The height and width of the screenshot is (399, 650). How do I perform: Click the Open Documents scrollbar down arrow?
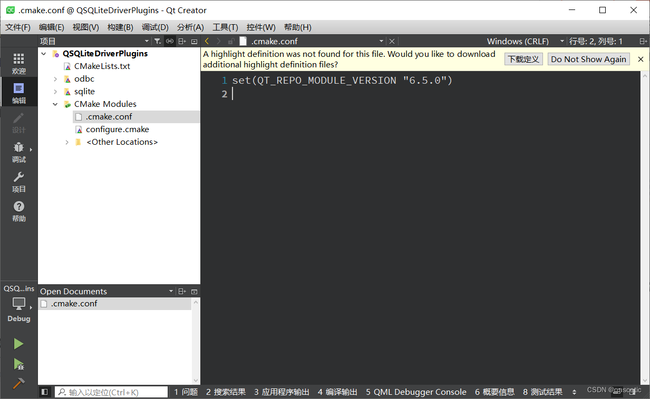tap(196, 380)
